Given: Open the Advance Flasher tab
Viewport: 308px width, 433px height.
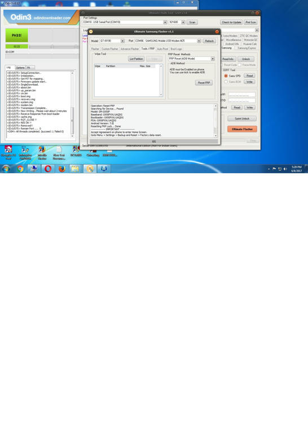Looking at the screenshot, I should pyautogui.click(x=130, y=49).
